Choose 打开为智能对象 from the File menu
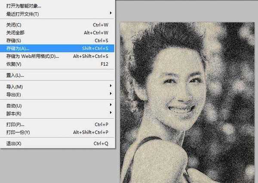This screenshot has height=183, width=258. click(x=24, y=6)
